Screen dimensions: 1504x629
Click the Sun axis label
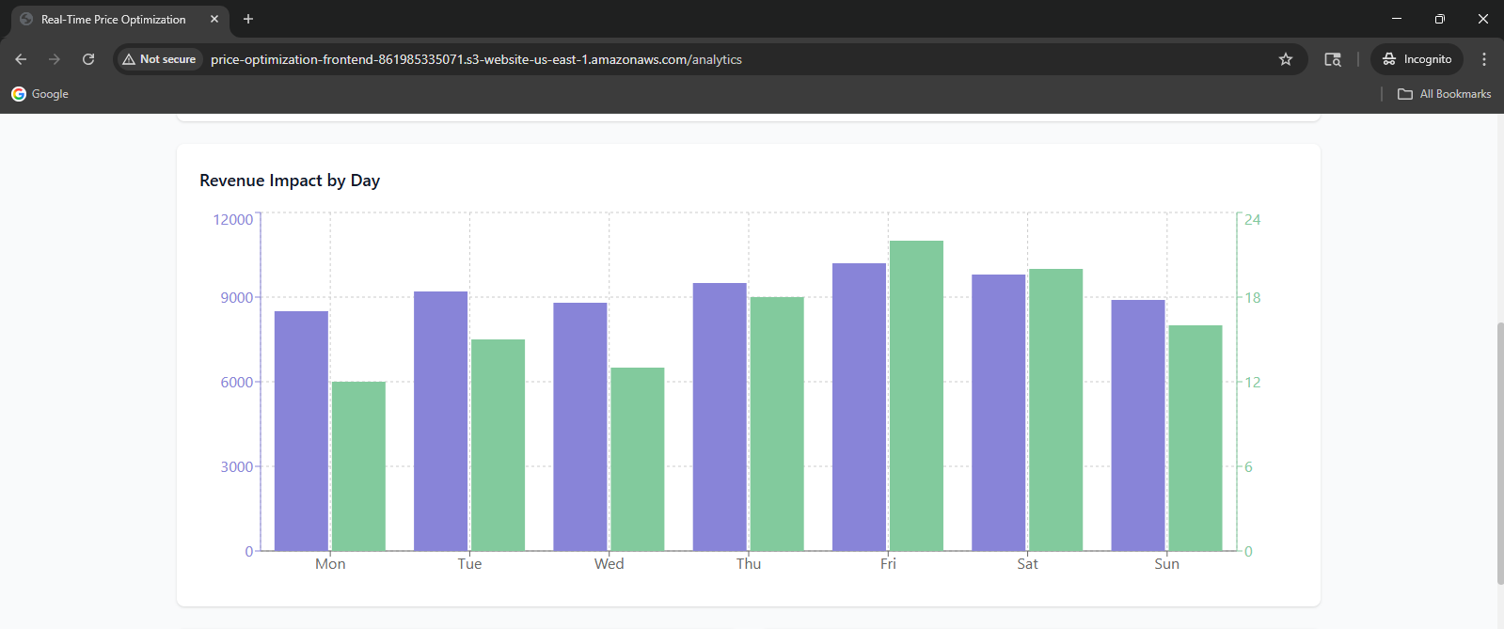(1167, 564)
